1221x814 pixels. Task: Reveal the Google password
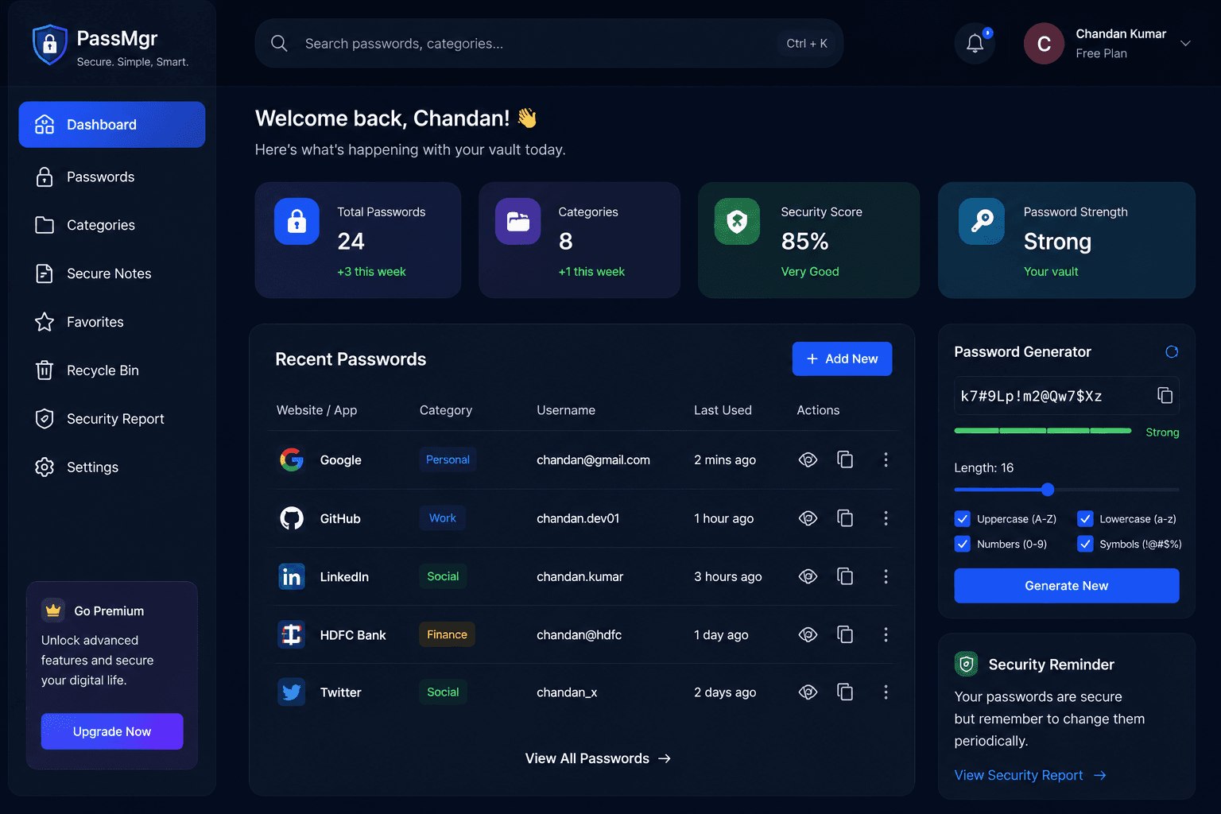pyautogui.click(x=808, y=459)
